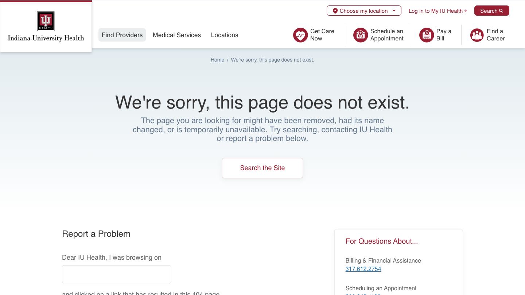525x295 pixels.
Task: Click the Schedule an Appointment text link
Action: pos(387,35)
